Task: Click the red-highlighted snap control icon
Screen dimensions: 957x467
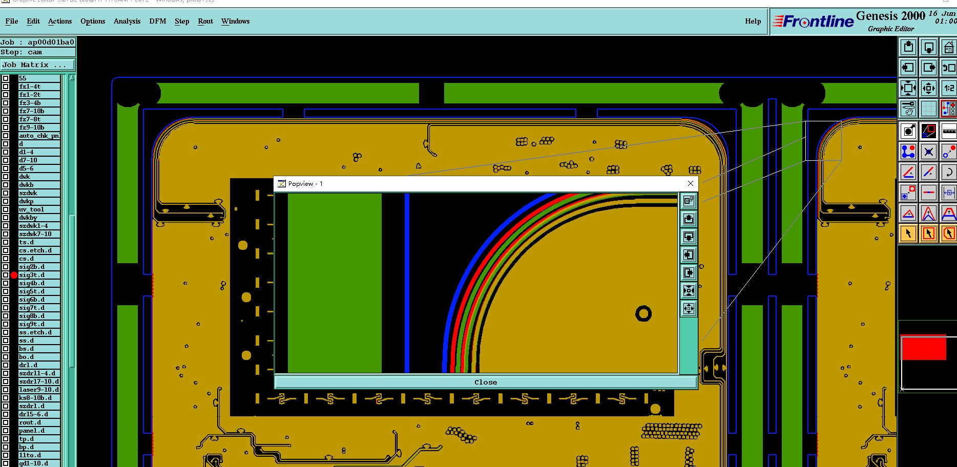Action: point(949,109)
